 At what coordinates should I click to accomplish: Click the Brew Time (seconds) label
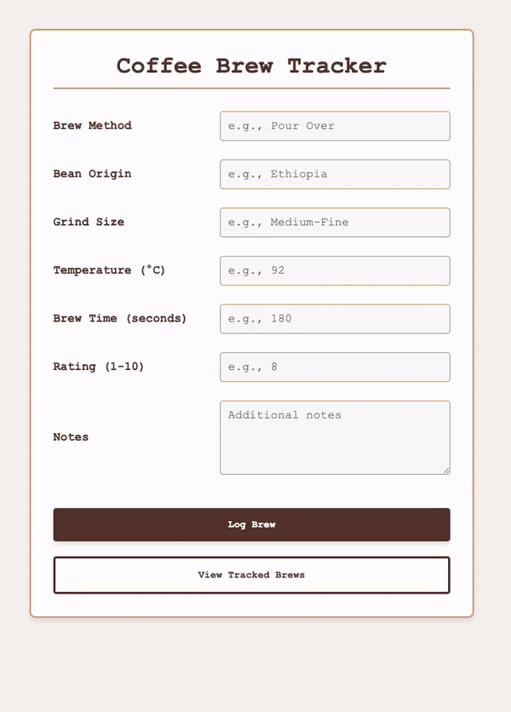(120, 318)
